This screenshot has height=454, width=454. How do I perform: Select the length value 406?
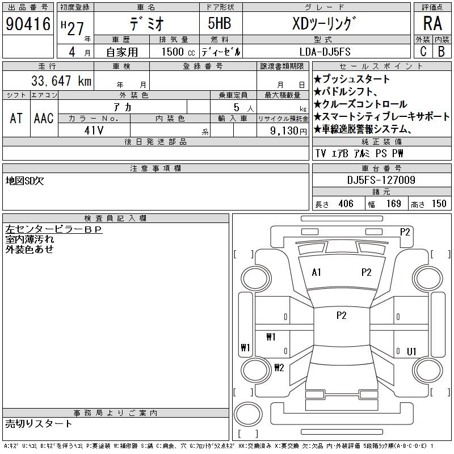point(346,204)
